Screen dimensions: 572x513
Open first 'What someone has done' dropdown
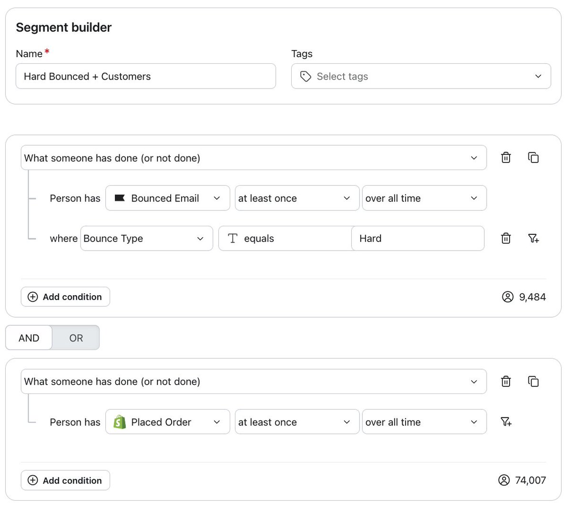point(254,158)
